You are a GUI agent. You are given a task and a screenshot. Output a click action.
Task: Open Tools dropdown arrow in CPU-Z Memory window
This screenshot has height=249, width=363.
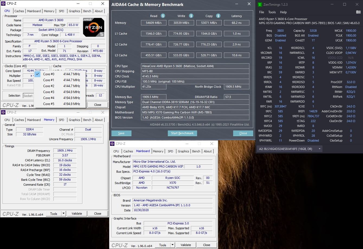click(63, 214)
